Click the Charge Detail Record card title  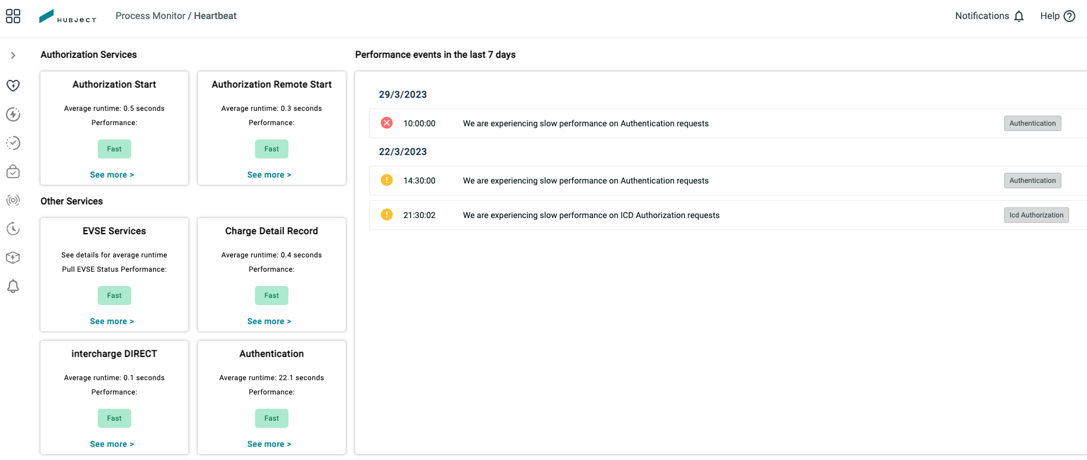coord(272,231)
